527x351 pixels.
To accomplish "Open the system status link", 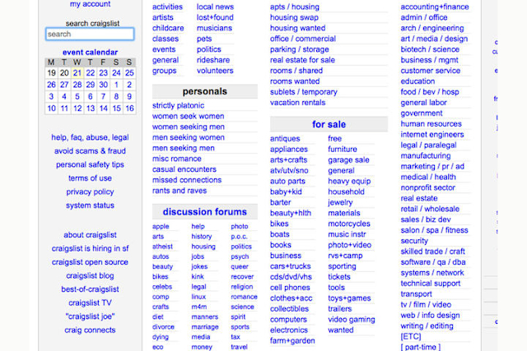I will [x=90, y=206].
